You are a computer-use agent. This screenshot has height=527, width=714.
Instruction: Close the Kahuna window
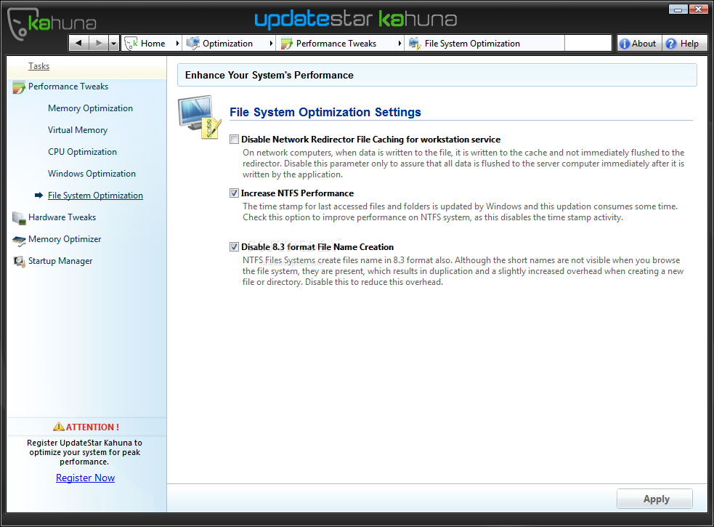698,9
